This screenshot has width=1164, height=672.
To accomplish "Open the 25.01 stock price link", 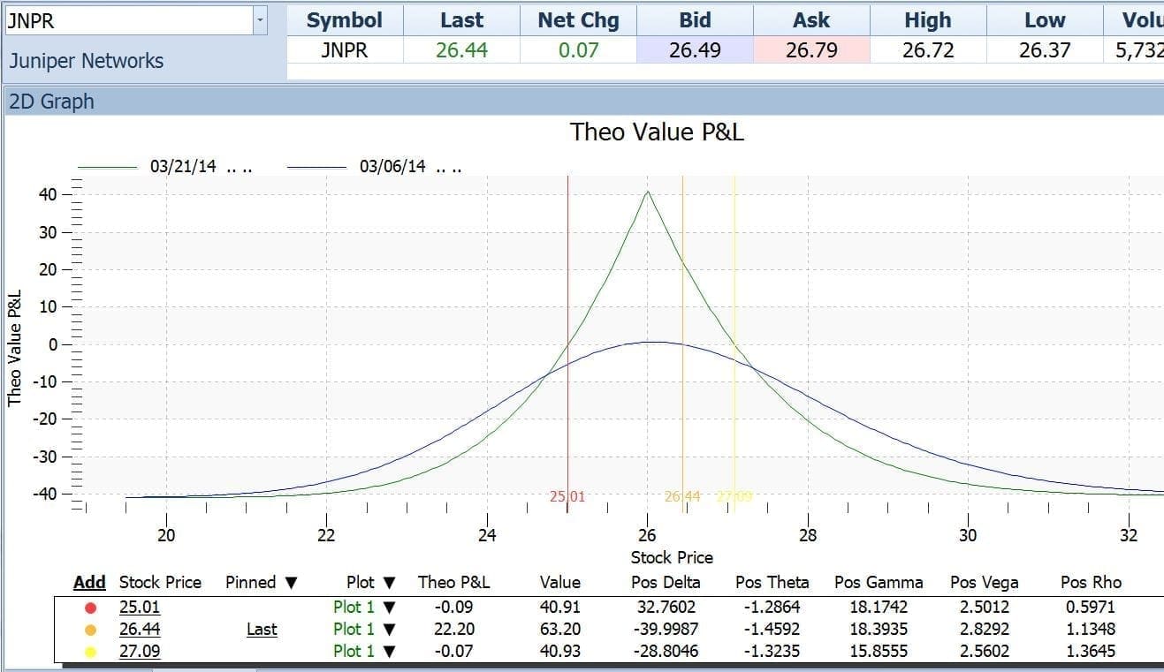I will (x=140, y=608).
